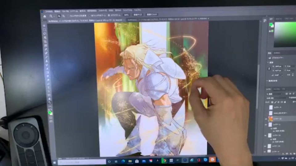Open the Image menu
296x166 pixels.
tap(65, 11)
